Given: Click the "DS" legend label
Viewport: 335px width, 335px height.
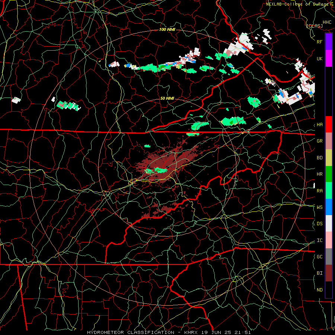Looking at the screenshot, I should tap(319, 224).
